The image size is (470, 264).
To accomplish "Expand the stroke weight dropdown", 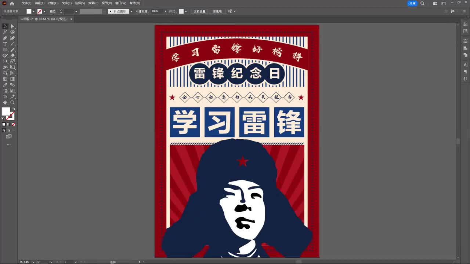I will (76, 11).
